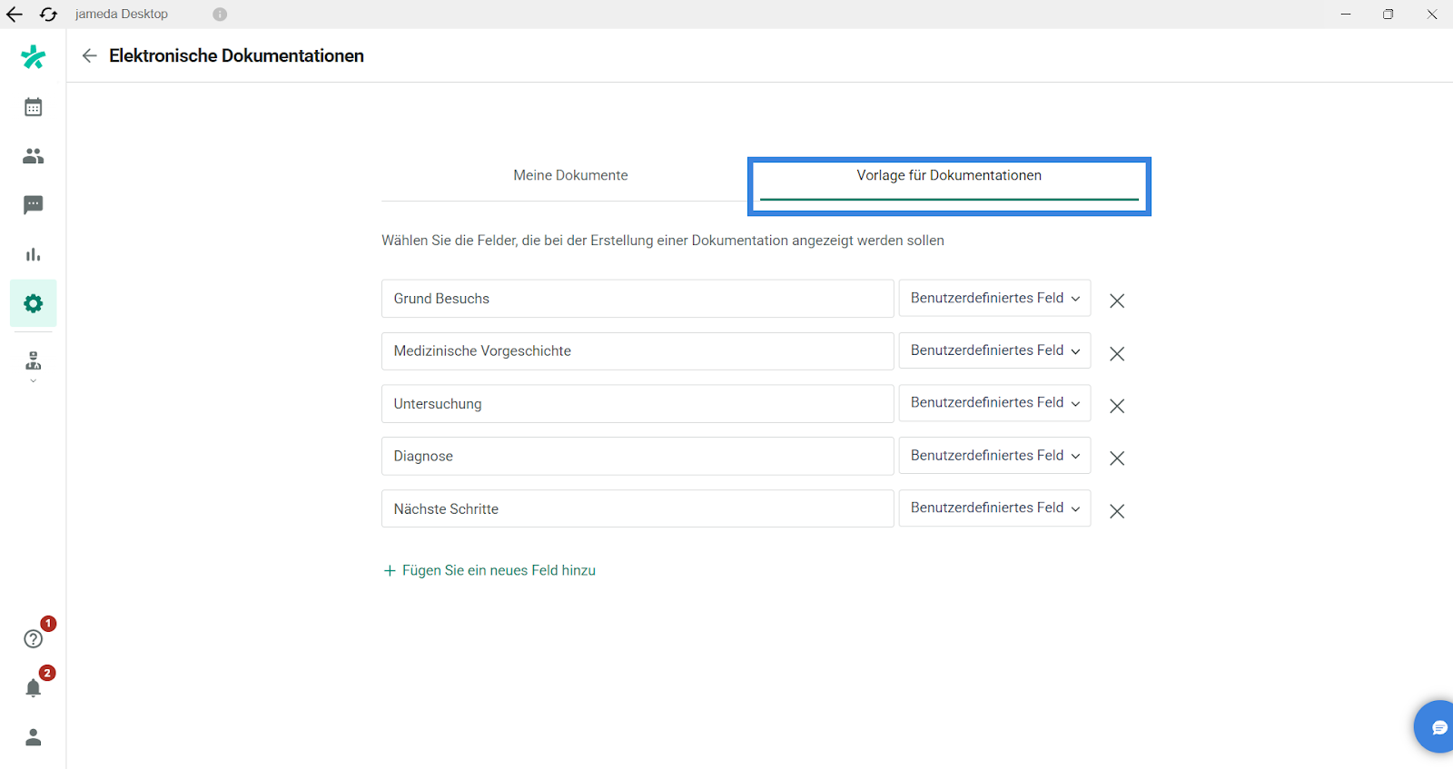The width and height of the screenshot is (1453, 769).
Task: Open the doctor profile sidebar icon
Action: [34, 360]
